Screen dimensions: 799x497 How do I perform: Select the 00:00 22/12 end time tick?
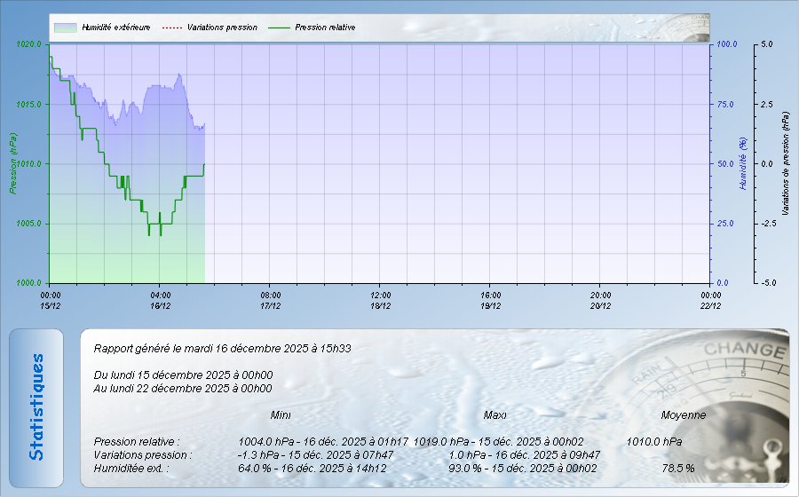[709, 300]
